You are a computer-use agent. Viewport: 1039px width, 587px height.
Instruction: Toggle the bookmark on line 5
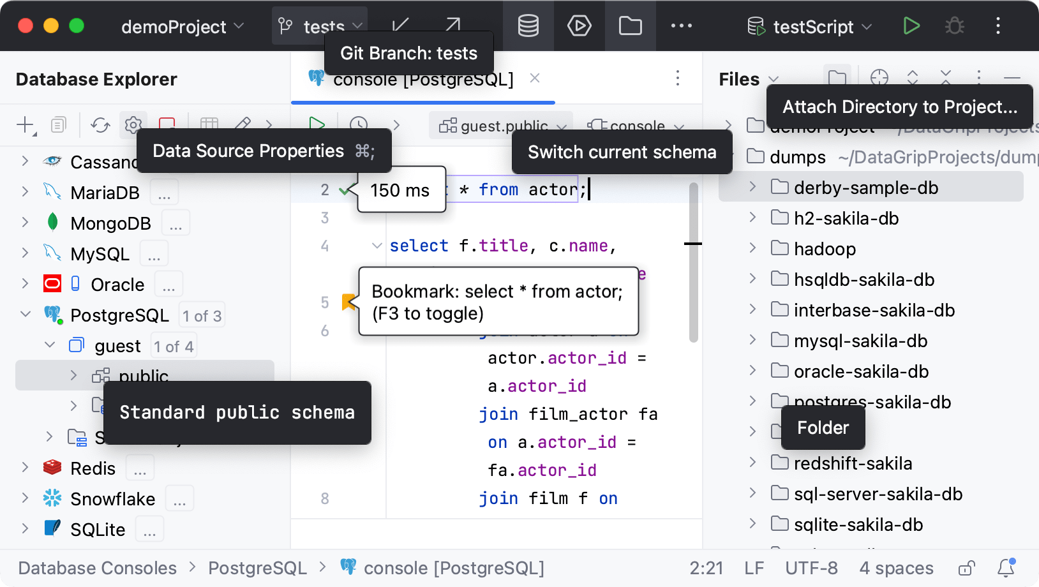(x=348, y=302)
